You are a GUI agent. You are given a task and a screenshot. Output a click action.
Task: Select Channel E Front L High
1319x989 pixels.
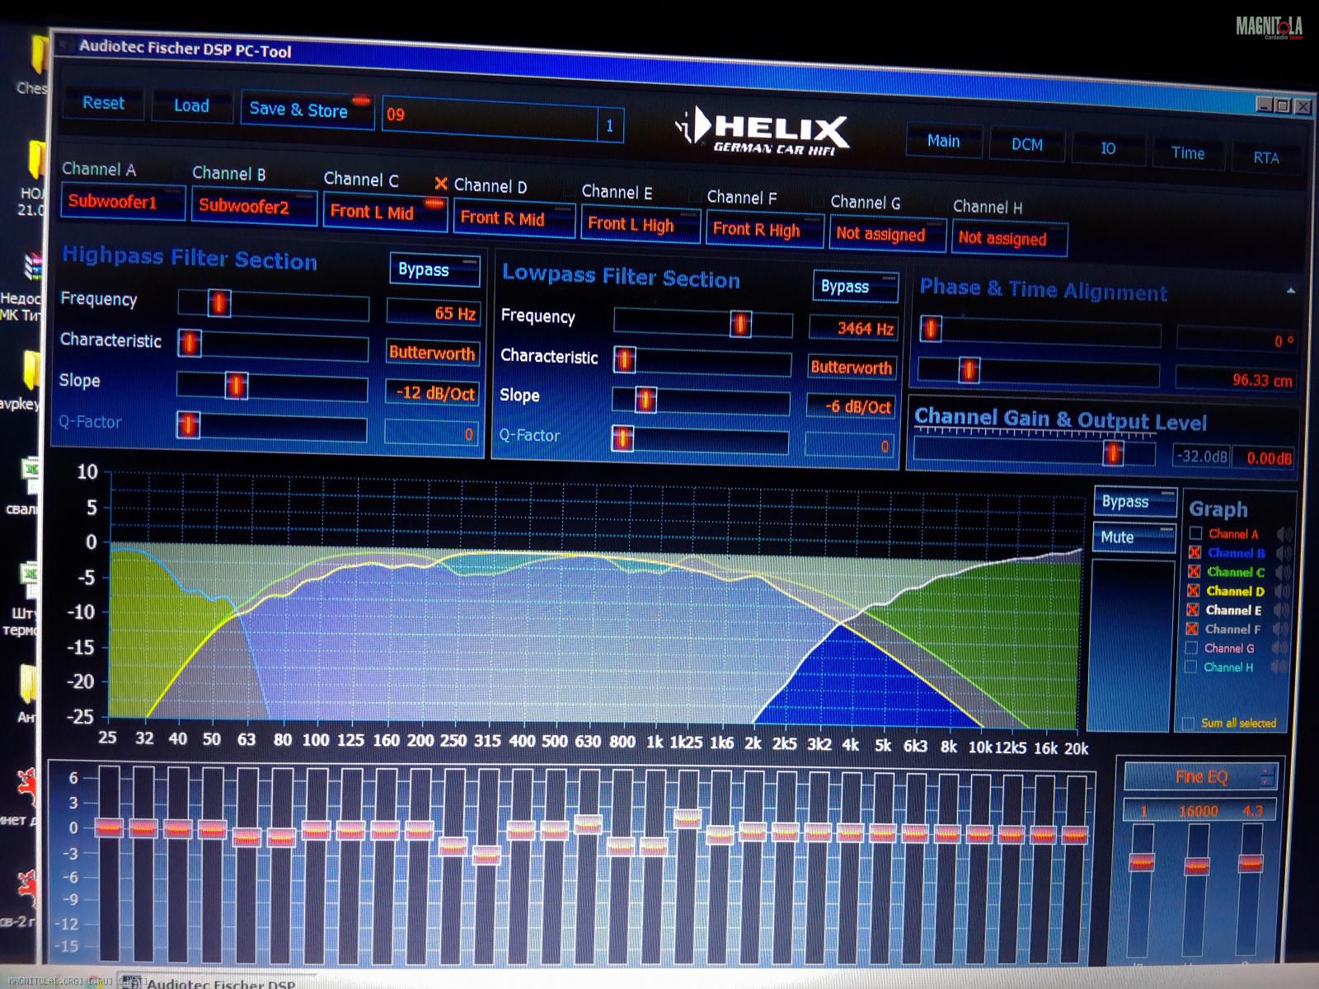pyautogui.click(x=641, y=224)
